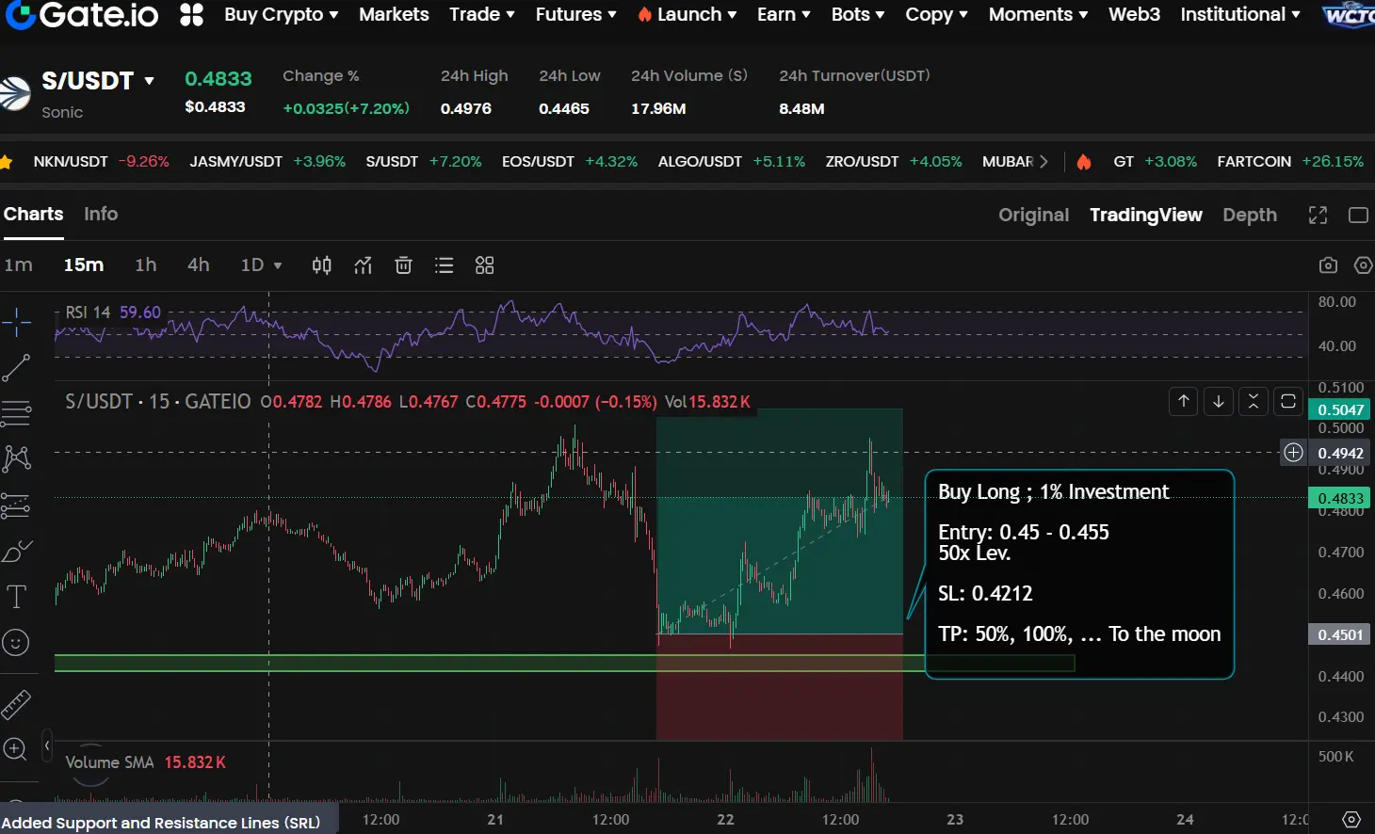Open the Moments dropdown
This screenshot has height=834, width=1375.
(x=1039, y=14)
